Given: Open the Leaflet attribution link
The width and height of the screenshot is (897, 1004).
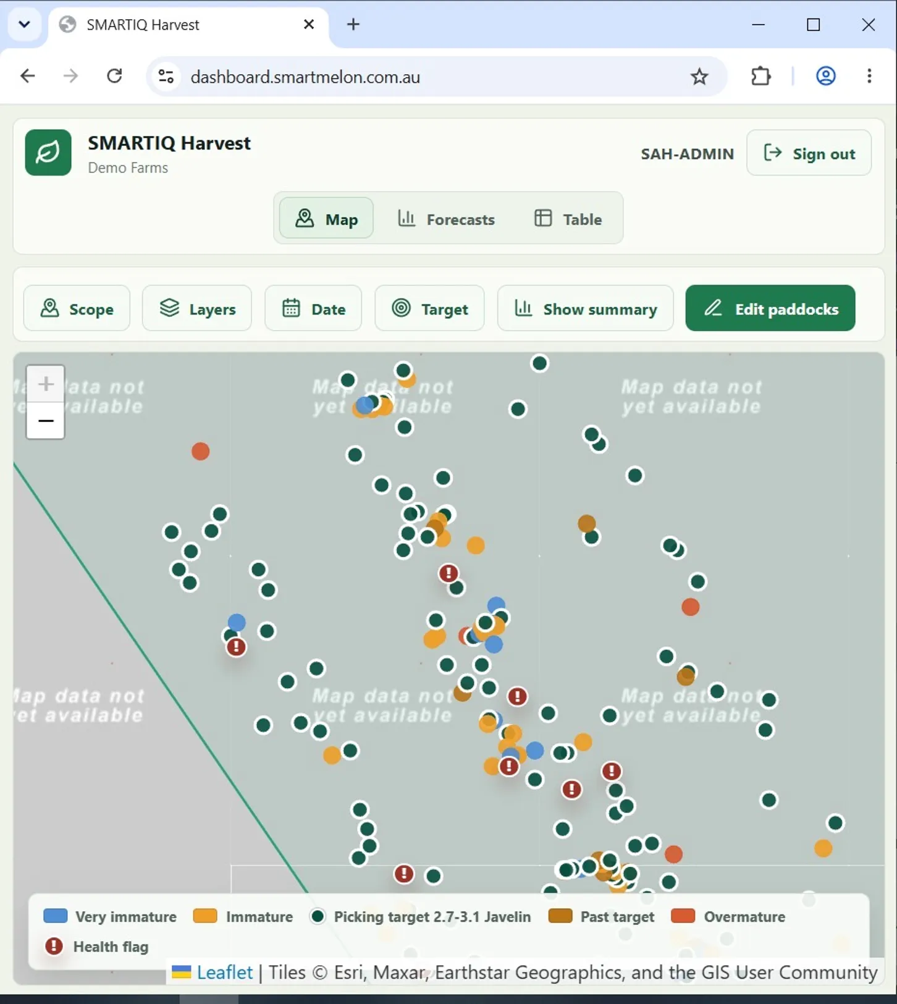Looking at the screenshot, I should 224,972.
